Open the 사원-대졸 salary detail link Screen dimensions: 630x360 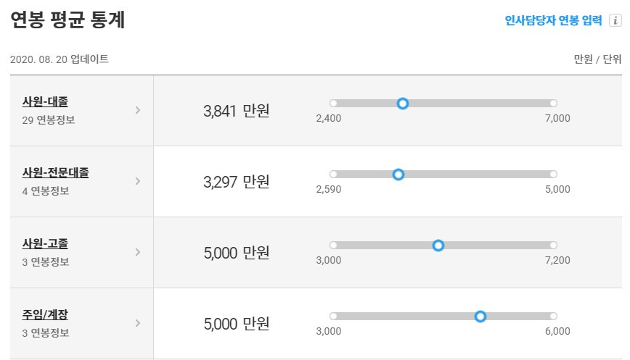pyautogui.click(x=45, y=102)
